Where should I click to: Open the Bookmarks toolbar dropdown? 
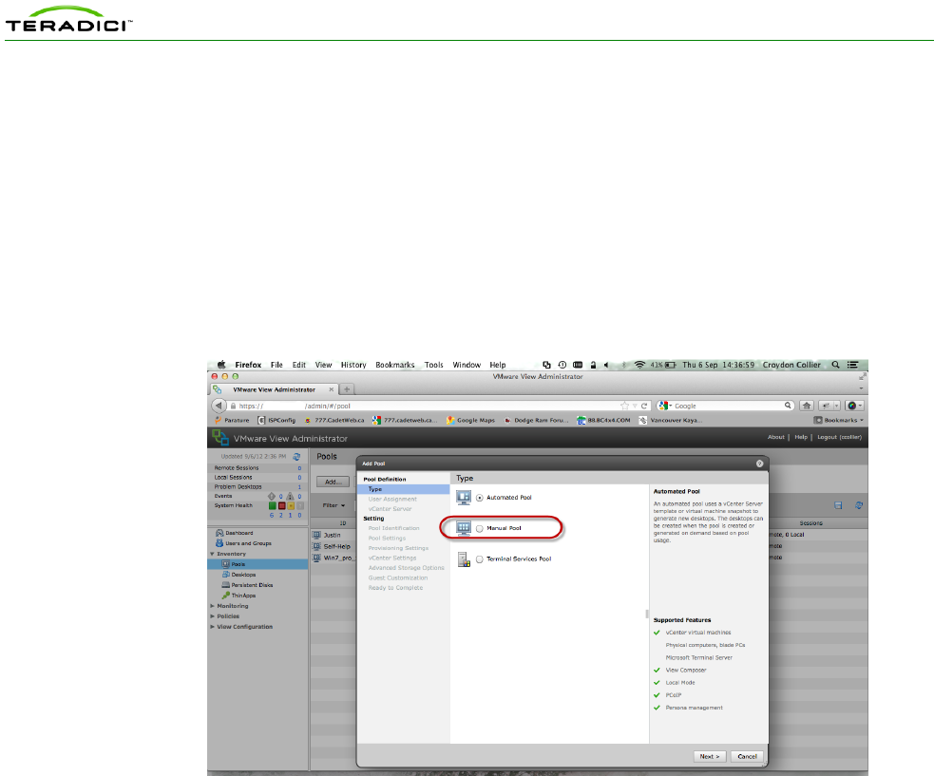[839, 420]
